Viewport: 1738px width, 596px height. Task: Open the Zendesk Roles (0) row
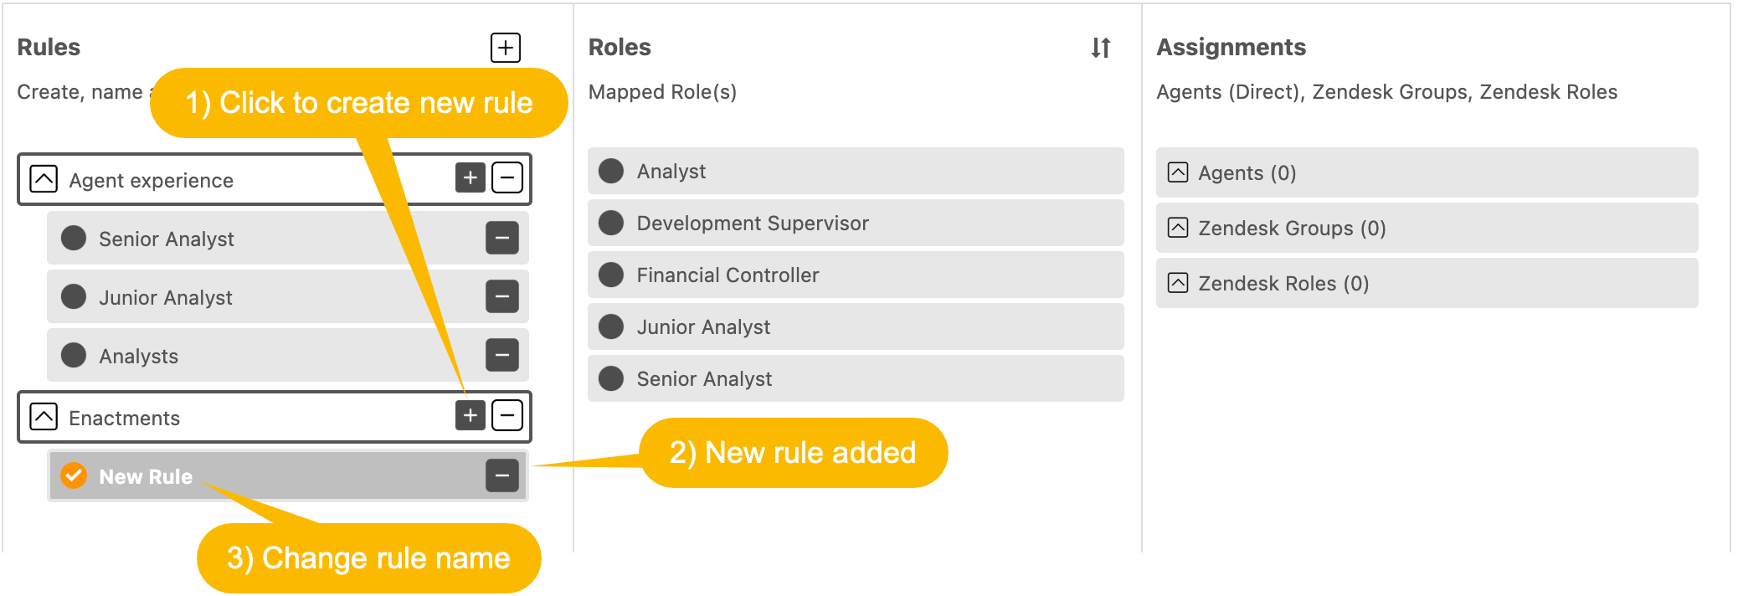coord(1427,283)
